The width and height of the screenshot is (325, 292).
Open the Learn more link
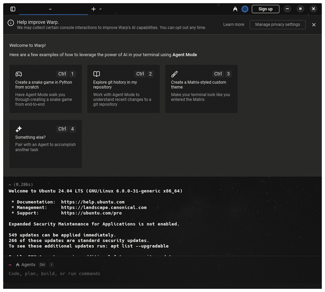click(233, 24)
